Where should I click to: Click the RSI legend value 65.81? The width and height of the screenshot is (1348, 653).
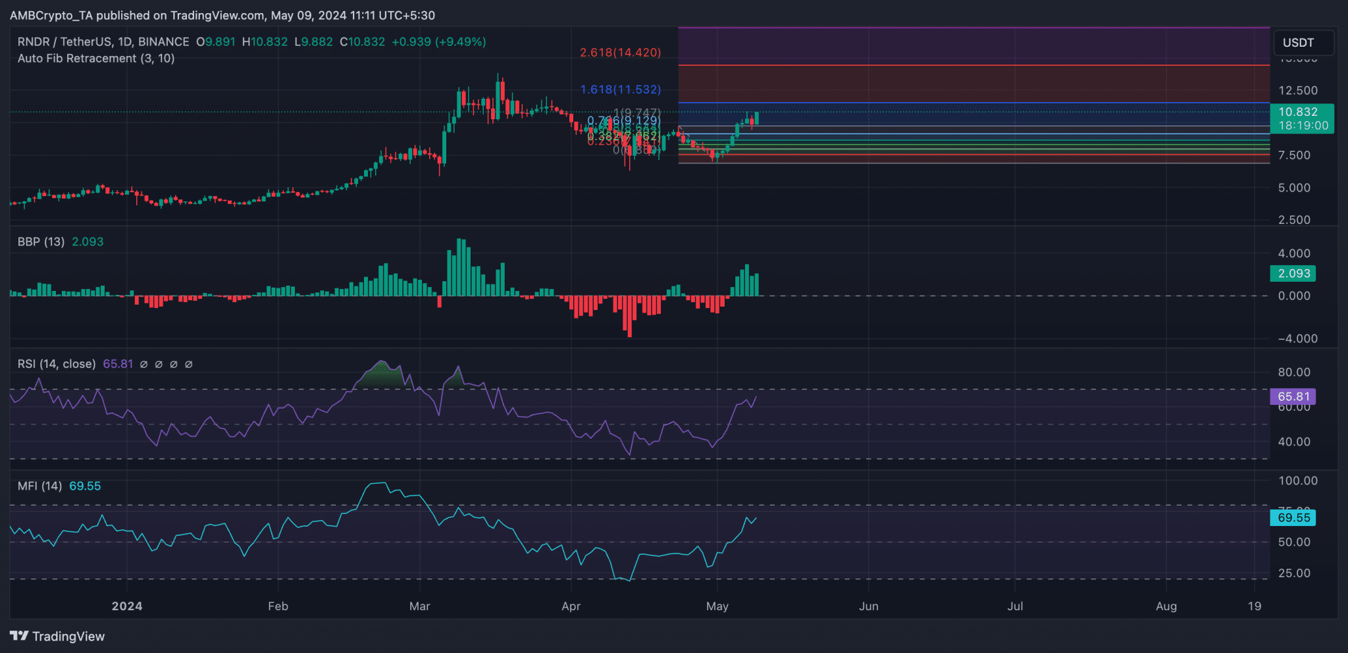118,364
